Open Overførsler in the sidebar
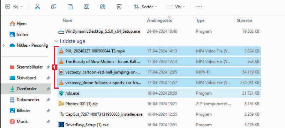 pyautogui.click(x=26, y=89)
